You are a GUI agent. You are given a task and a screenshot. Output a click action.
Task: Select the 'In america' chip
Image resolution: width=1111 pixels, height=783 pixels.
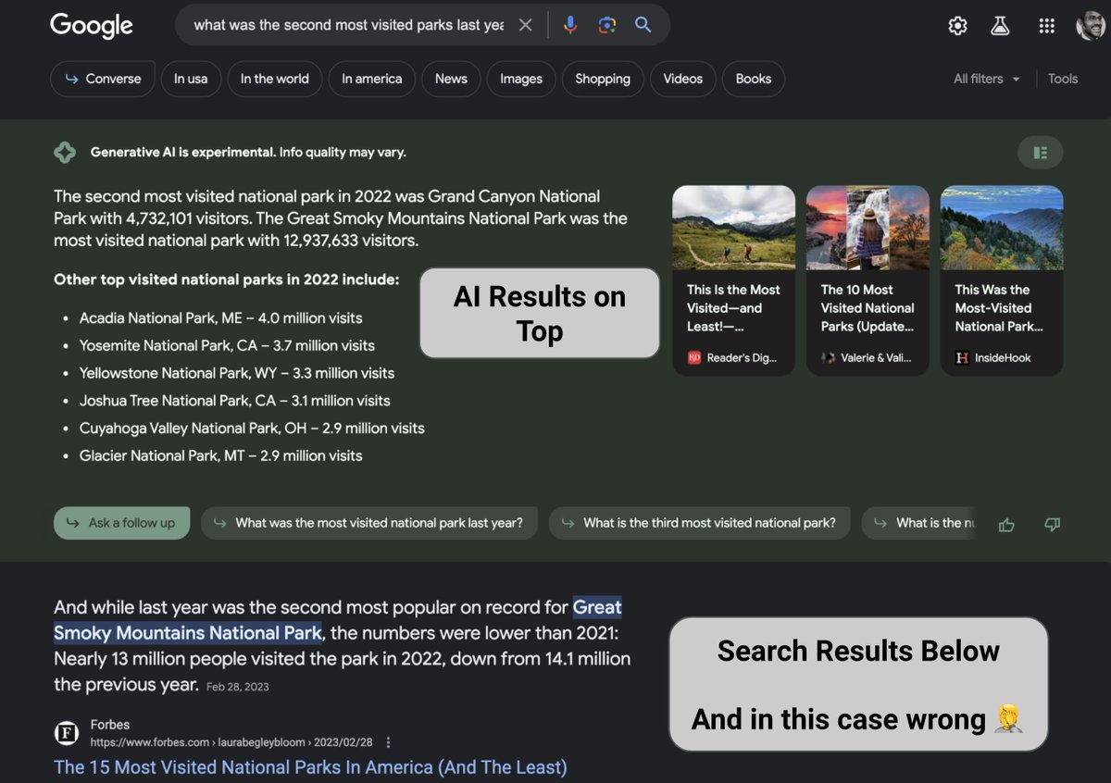pyautogui.click(x=372, y=79)
